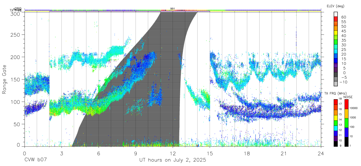Click elevation legend value '−10'
Screen dimensions: 361x166
343,82
